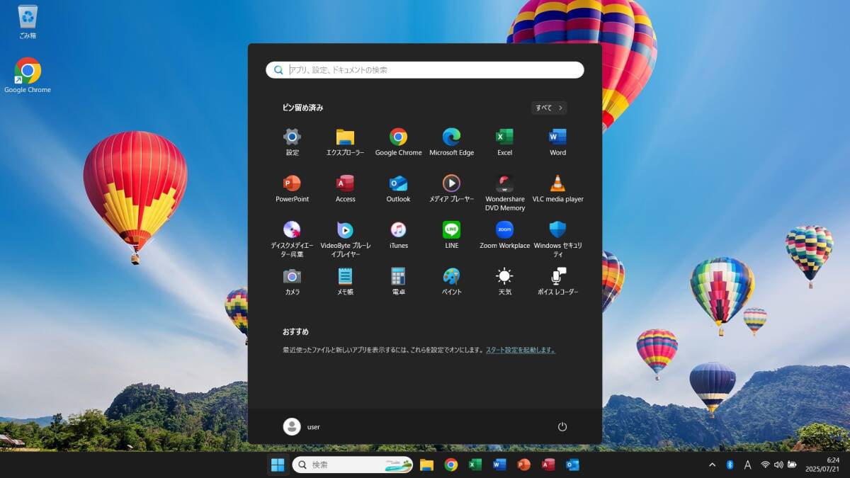Launch Voice Recorder (ボイス レコーダー)
This screenshot has width=850, height=478.
557,281
